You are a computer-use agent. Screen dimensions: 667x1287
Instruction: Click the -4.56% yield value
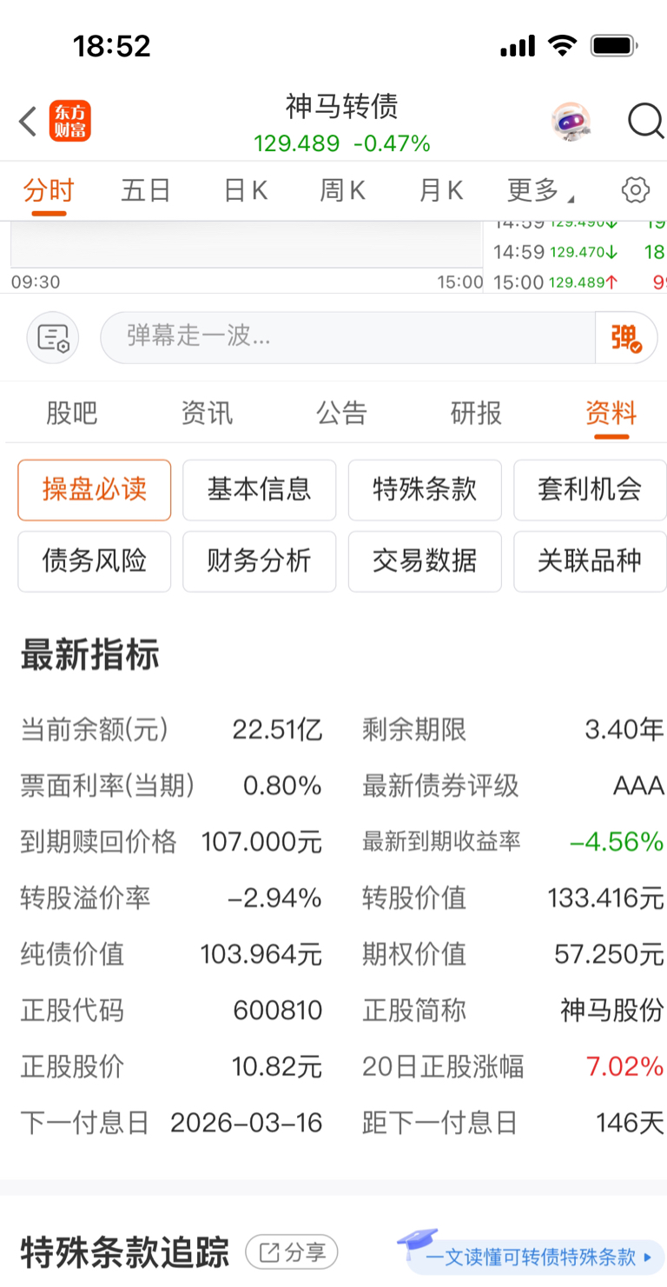617,842
